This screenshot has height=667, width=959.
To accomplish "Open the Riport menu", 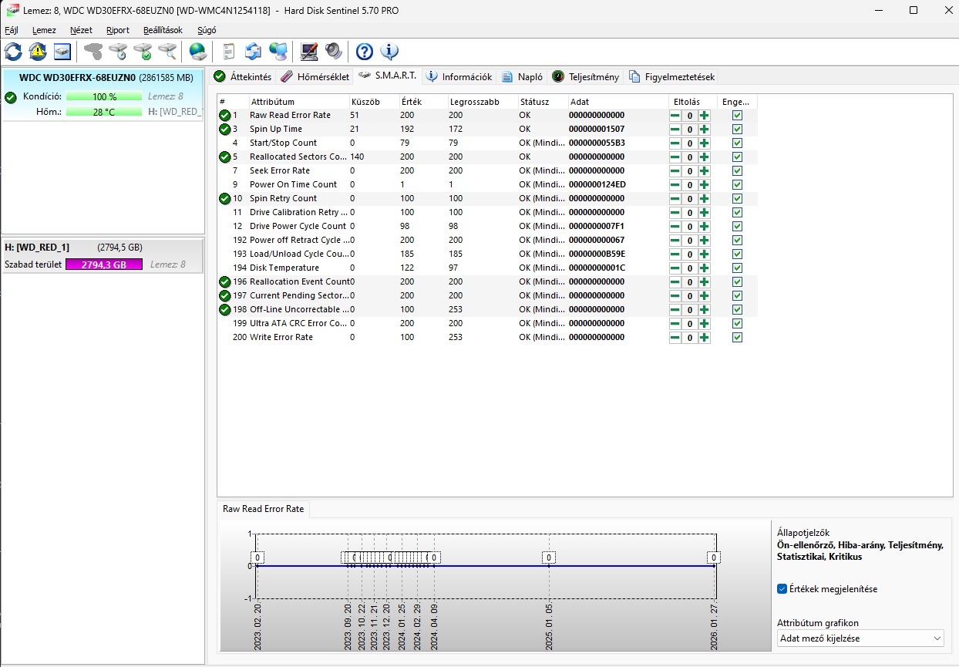I will click(x=117, y=30).
